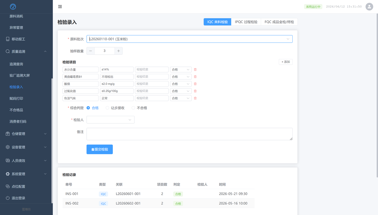Open 检验录入 in sidebar
The image size is (378, 215).
coord(16,87)
